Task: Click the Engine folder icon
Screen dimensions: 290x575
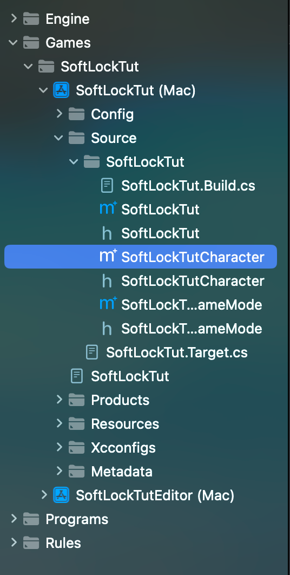Action: click(31, 19)
